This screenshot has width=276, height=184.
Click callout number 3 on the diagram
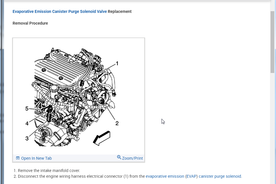tap(27, 138)
